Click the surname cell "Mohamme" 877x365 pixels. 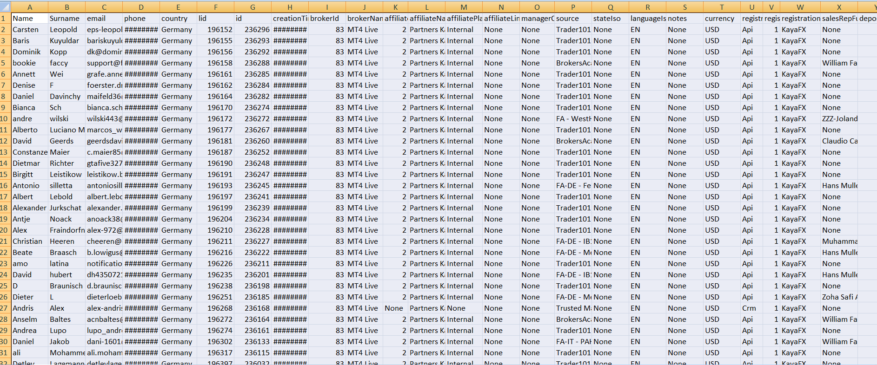[x=67, y=353]
